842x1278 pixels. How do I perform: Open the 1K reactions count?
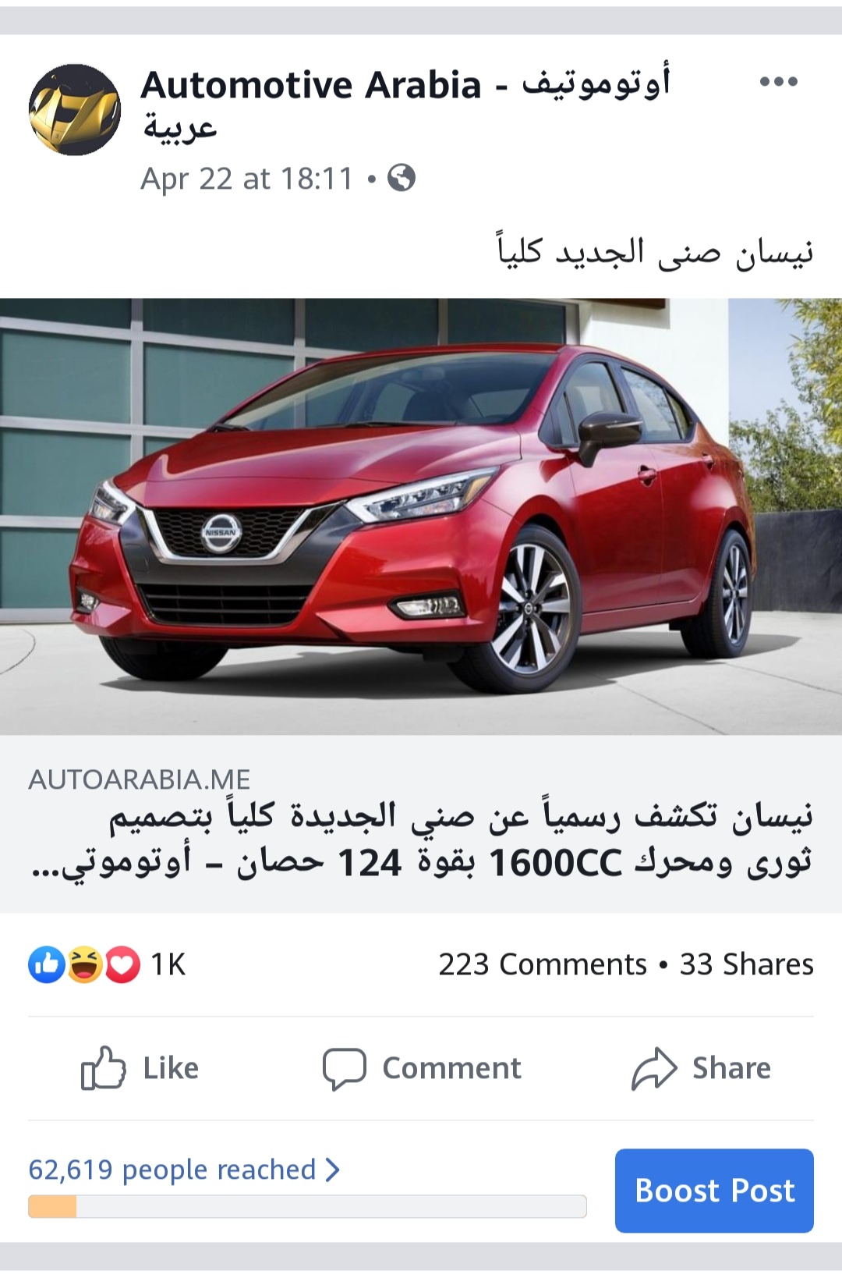pyautogui.click(x=168, y=964)
